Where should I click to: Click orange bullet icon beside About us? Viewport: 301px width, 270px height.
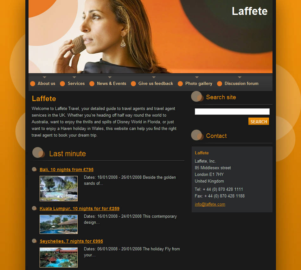tap(33, 84)
